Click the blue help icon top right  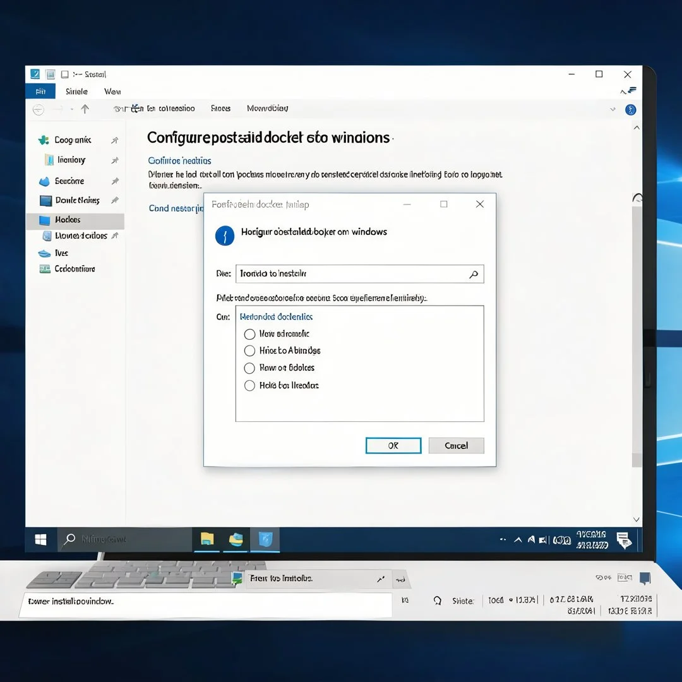pyautogui.click(x=631, y=110)
